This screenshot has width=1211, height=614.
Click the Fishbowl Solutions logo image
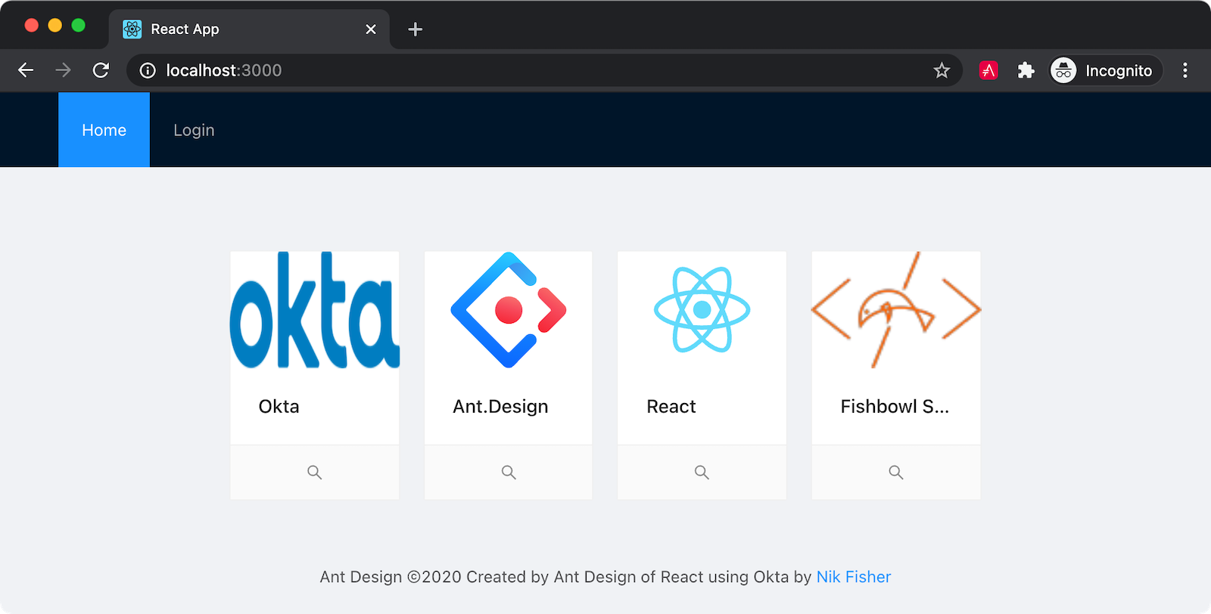point(895,310)
